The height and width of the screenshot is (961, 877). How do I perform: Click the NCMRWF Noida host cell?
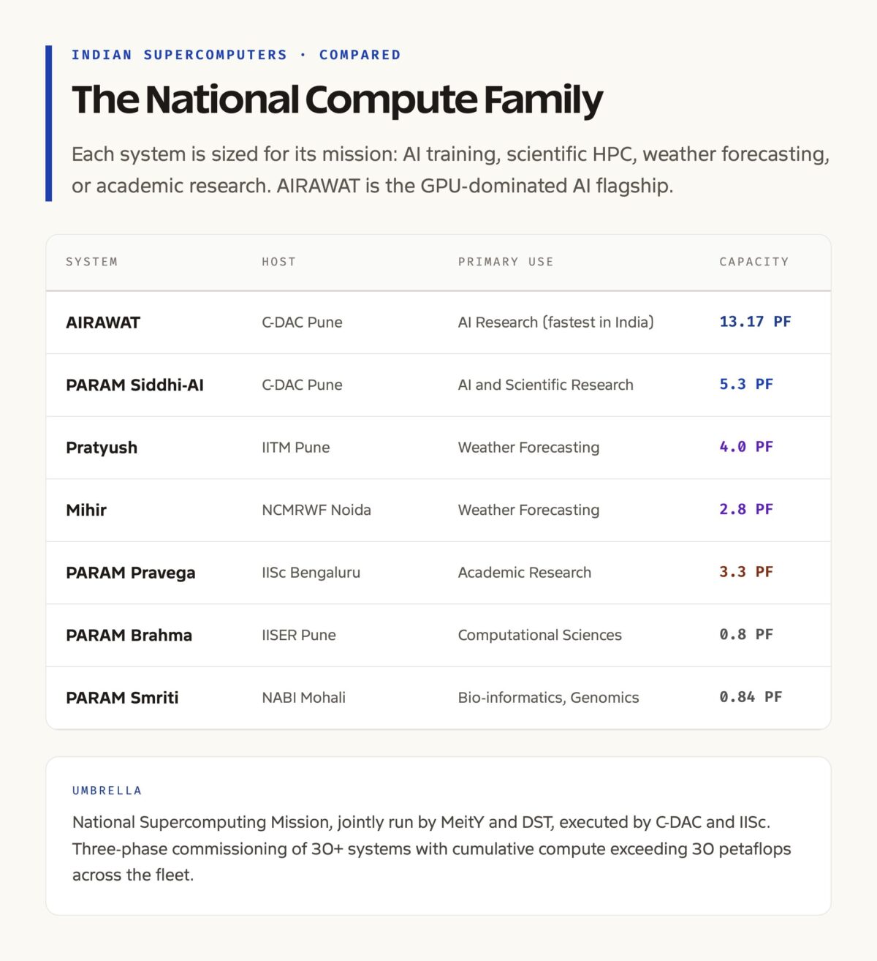[x=316, y=510]
